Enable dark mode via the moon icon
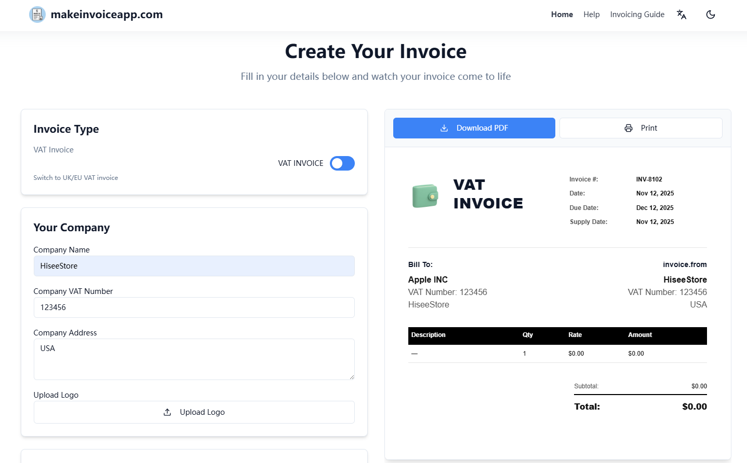This screenshot has width=747, height=463. (x=710, y=15)
